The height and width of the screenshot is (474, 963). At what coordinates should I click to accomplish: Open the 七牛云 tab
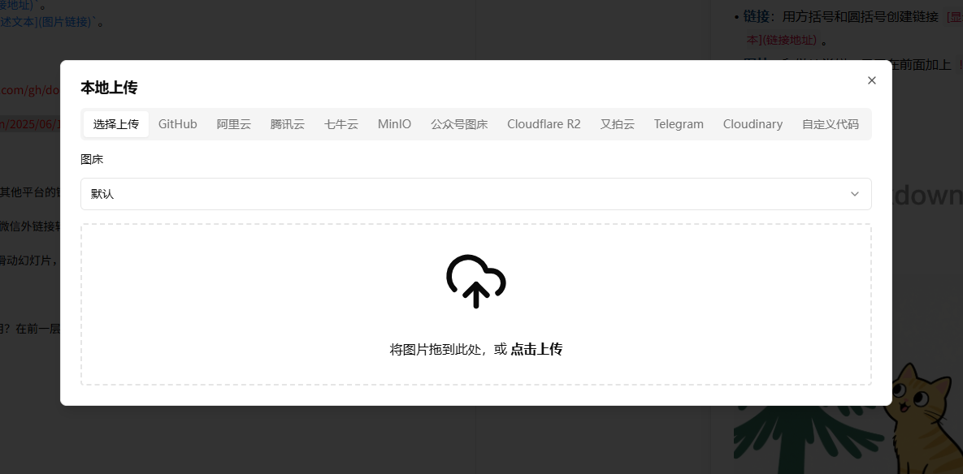click(x=341, y=124)
